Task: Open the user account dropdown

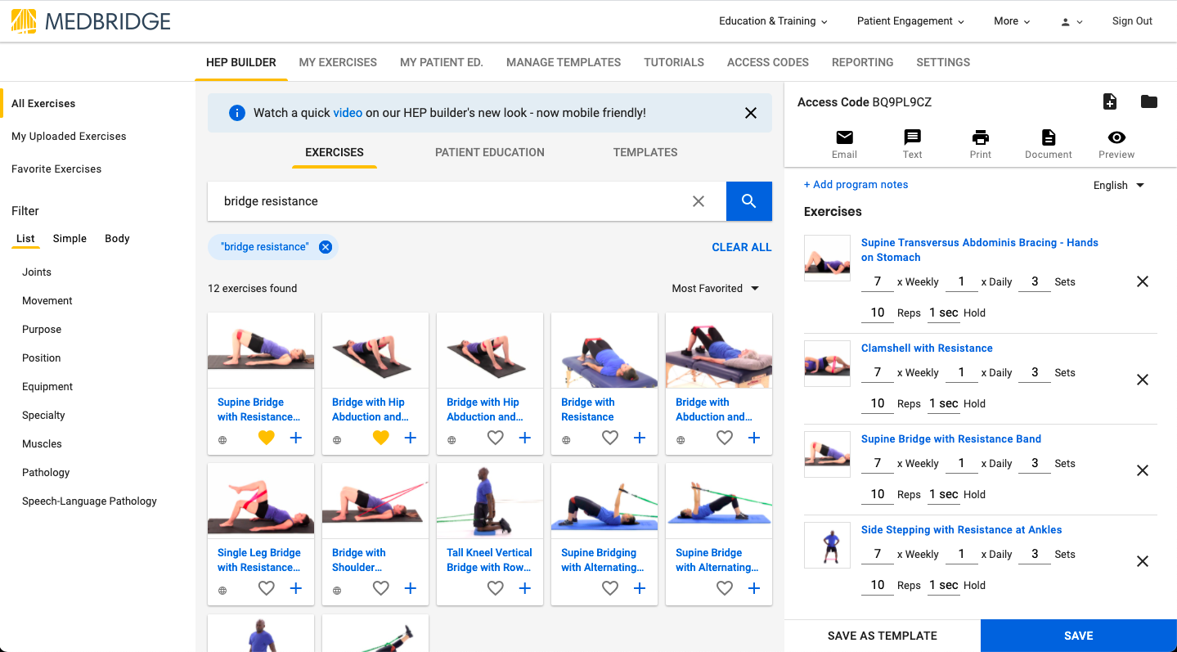Action: 1071,22
